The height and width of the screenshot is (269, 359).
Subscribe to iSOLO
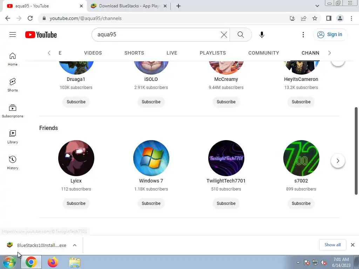[x=151, y=102]
